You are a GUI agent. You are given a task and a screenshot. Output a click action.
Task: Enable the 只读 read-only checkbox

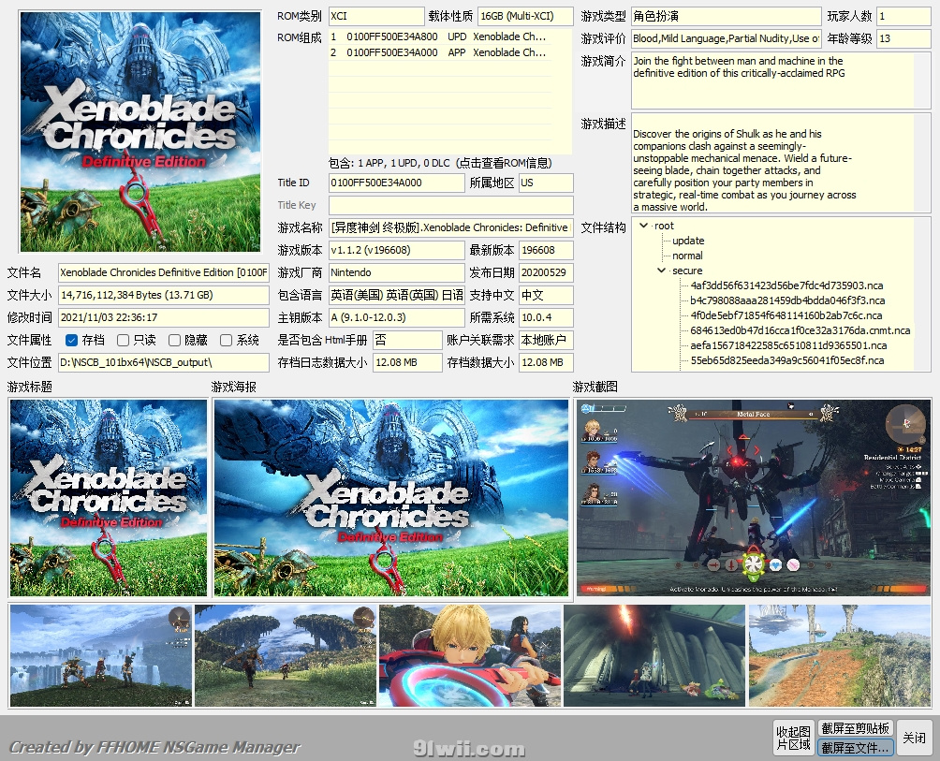(124, 340)
